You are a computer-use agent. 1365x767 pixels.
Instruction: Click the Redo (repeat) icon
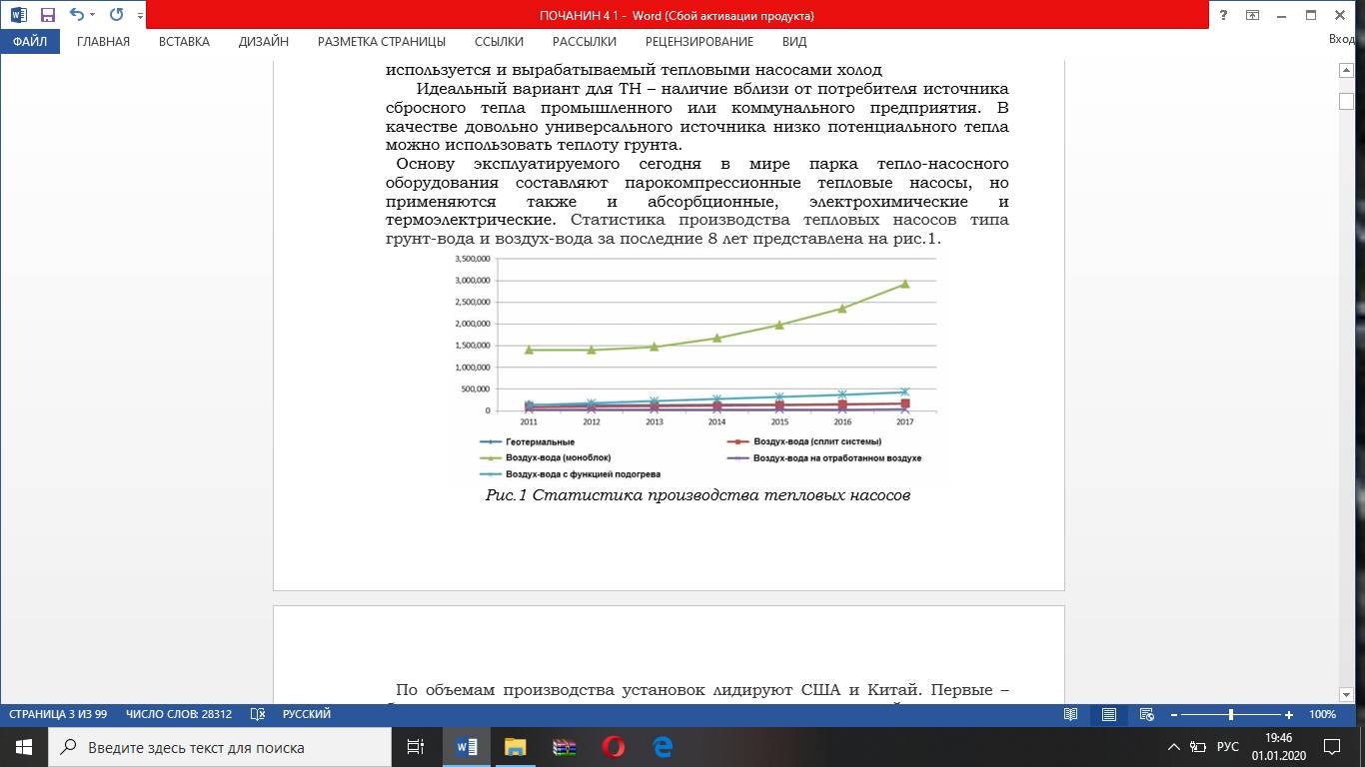point(116,15)
